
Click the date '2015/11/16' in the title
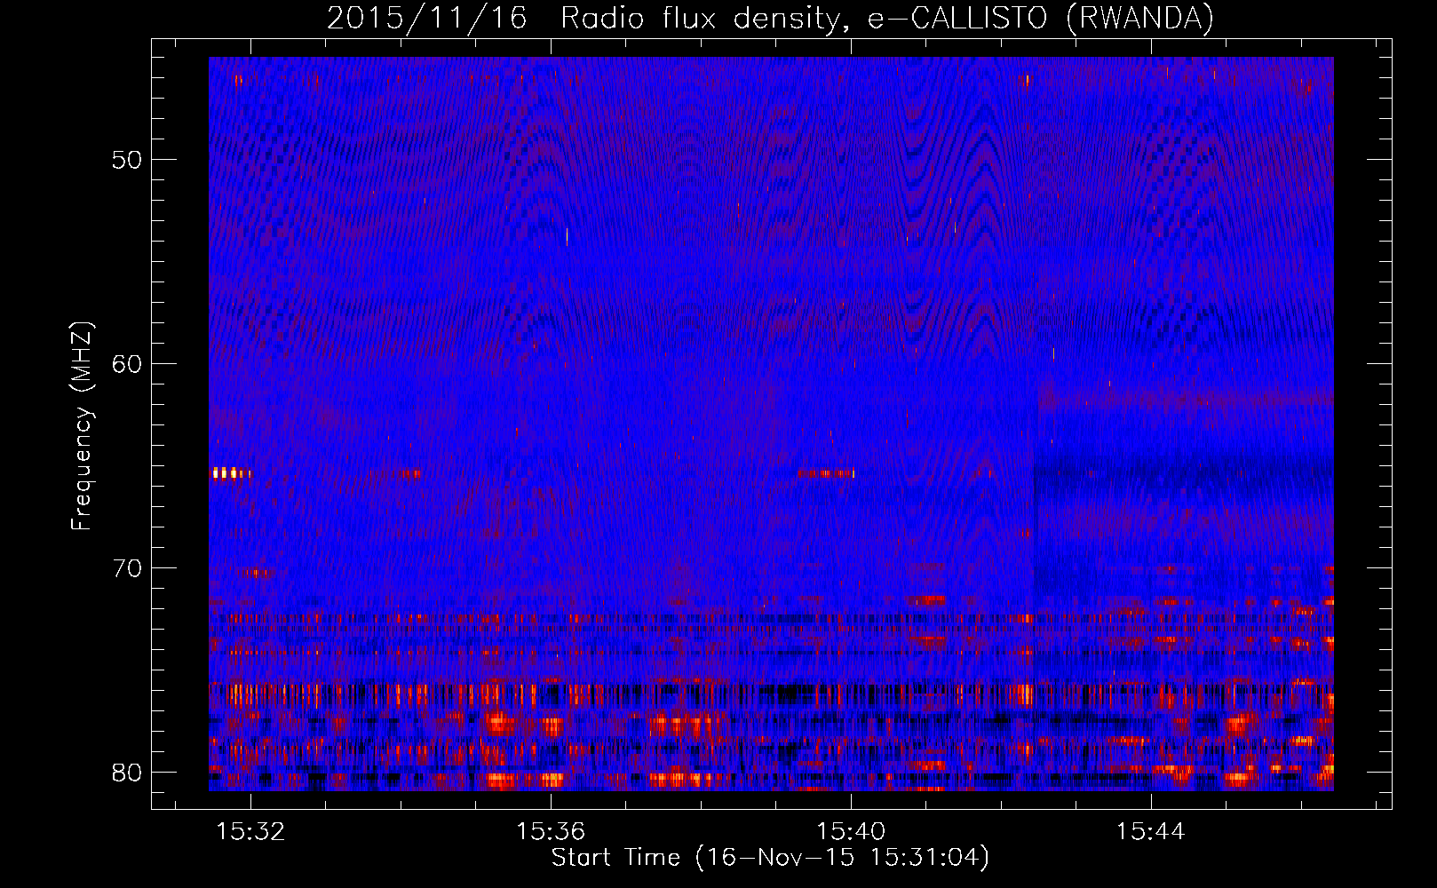pos(427,18)
